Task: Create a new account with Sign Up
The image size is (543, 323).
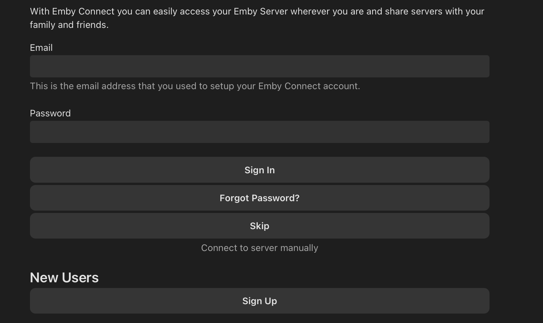Action: click(259, 301)
